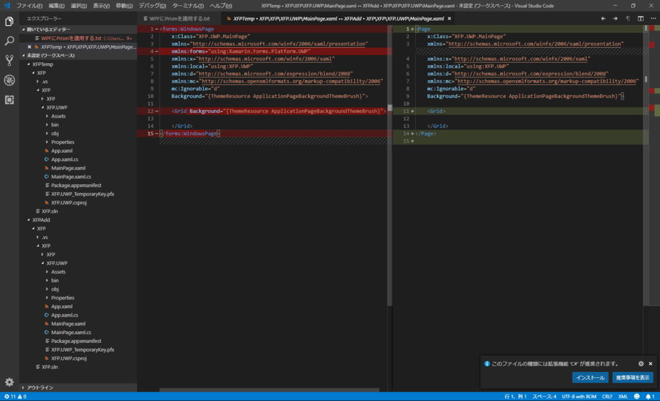660x401 pixels.
Task: Change language mode via XML
Action: point(623,396)
